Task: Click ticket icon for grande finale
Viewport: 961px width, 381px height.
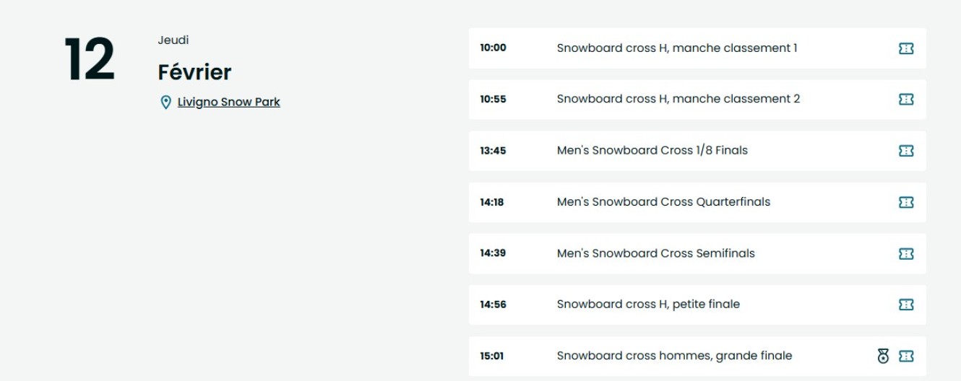Action: click(905, 356)
